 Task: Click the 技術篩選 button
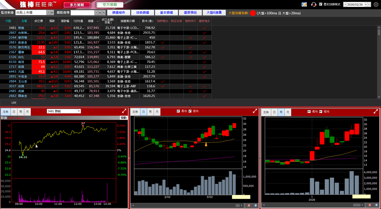tap(143, 13)
